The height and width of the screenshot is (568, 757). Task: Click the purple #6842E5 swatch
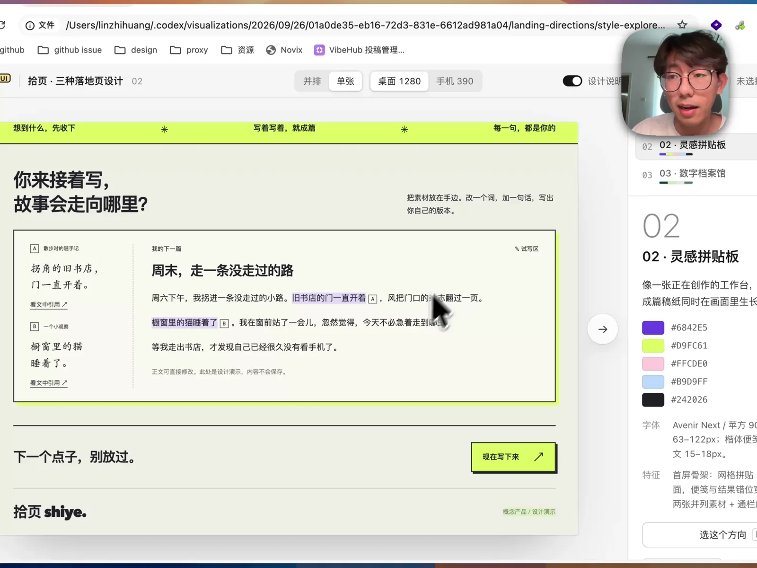pyautogui.click(x=653, y=328)
